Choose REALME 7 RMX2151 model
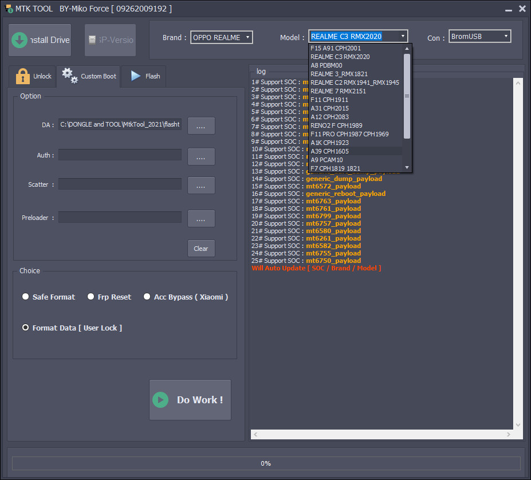This screenshot has width=531, height=480. pyautogui.click(x=356, y=91)
